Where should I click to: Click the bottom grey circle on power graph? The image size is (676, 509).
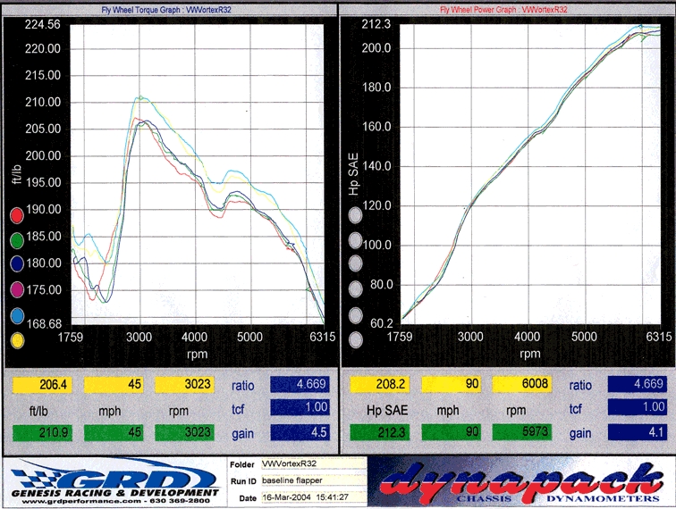(x=356, y=340)
